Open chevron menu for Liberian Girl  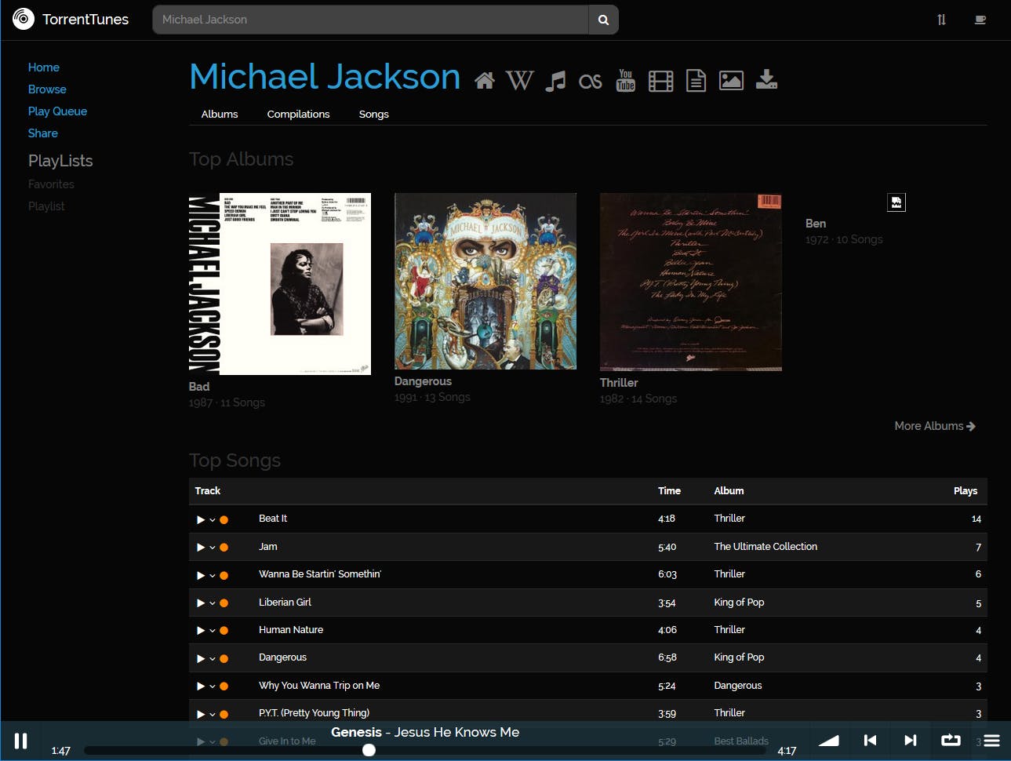213,603
